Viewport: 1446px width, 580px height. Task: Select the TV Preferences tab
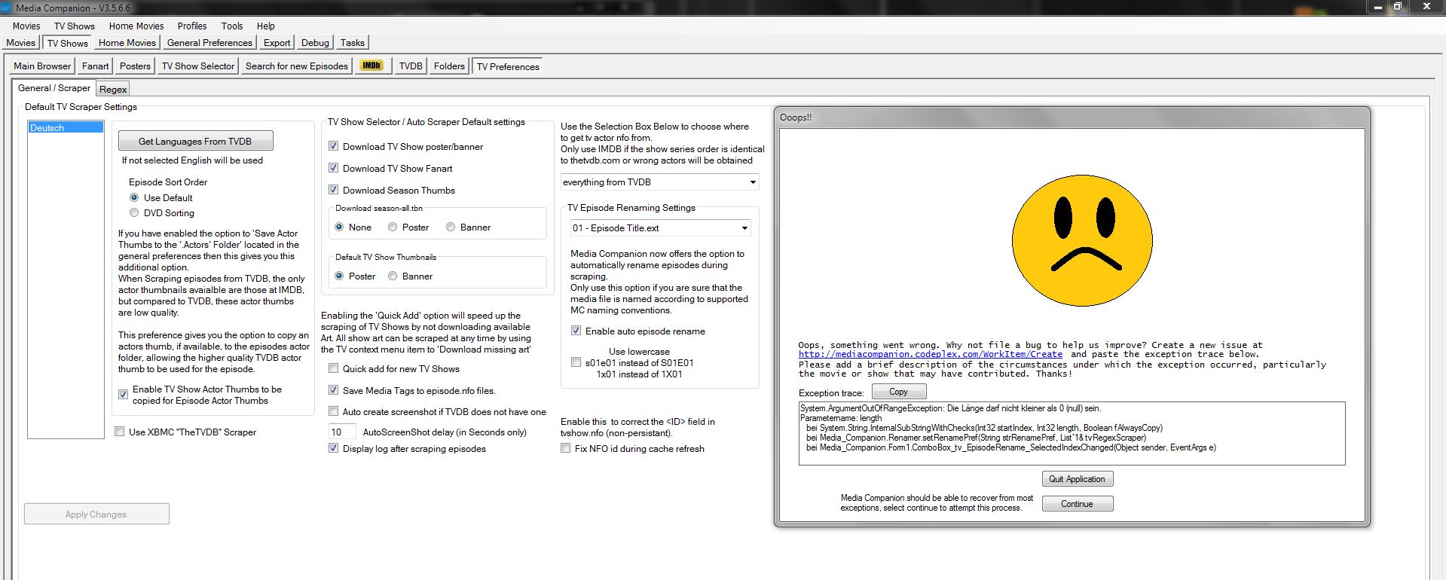(508, 66)
